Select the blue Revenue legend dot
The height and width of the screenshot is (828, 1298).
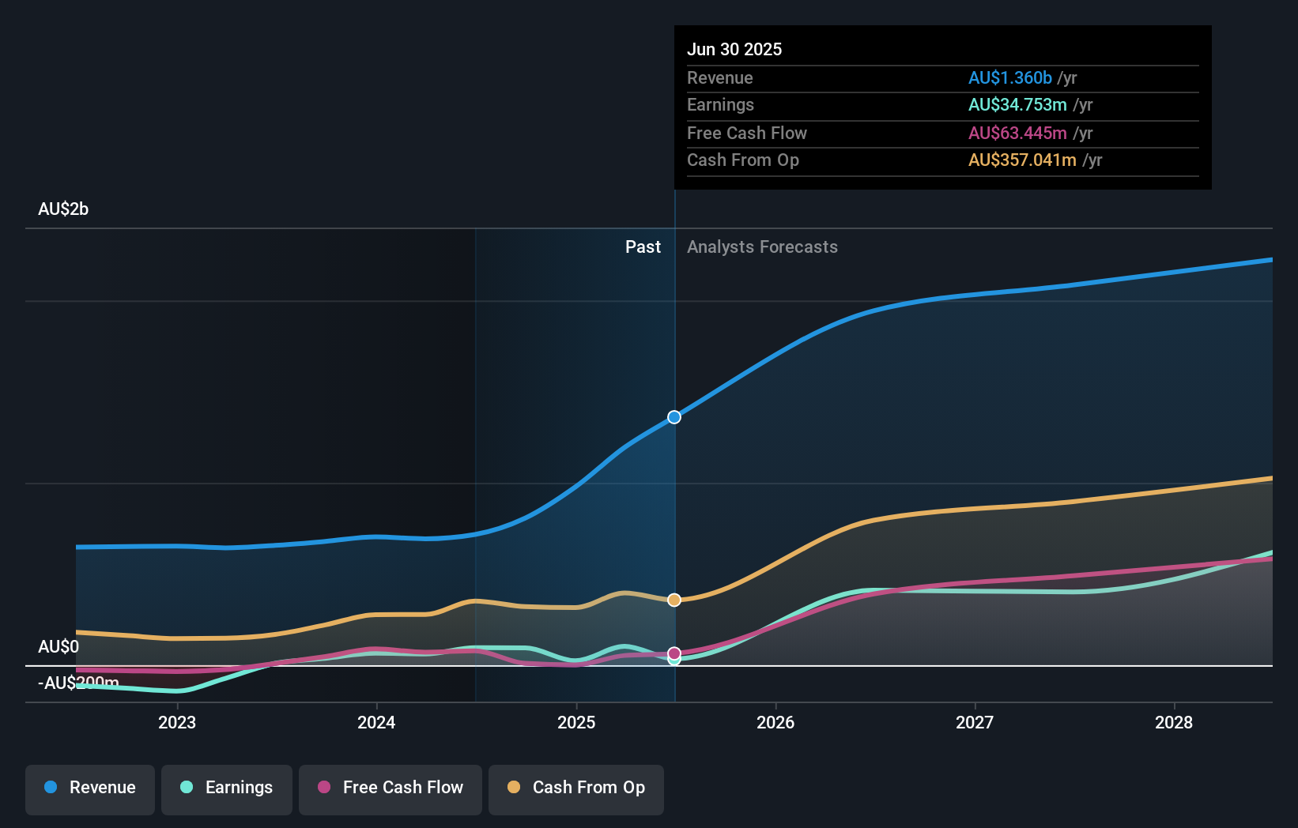pyautogui.click(x=52, y=787)
